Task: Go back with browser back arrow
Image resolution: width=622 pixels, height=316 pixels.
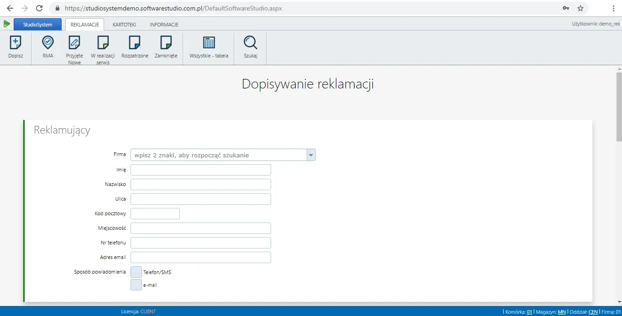Action: pos(10,8)
